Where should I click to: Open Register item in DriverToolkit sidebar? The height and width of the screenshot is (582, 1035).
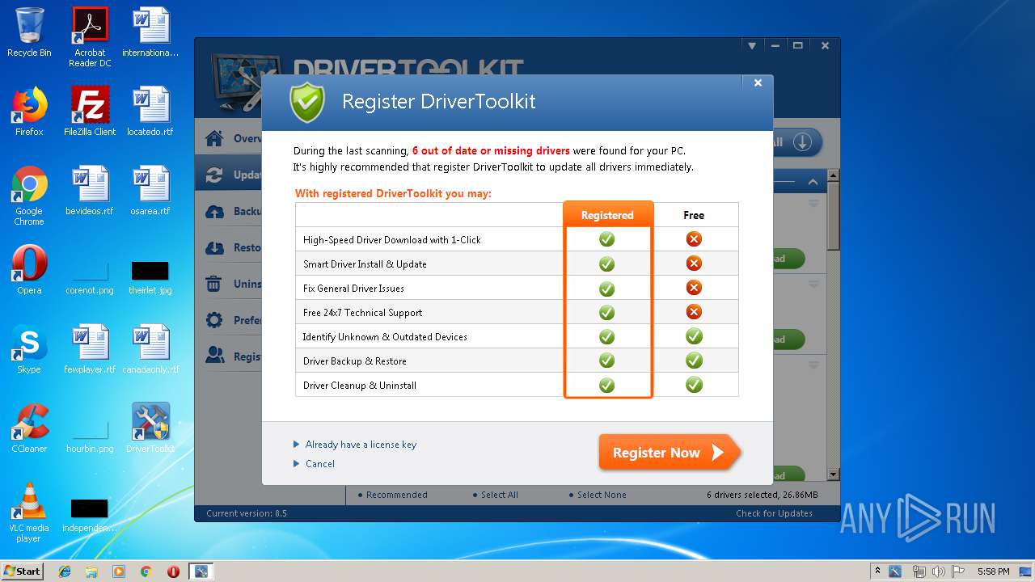pos(229,356)
